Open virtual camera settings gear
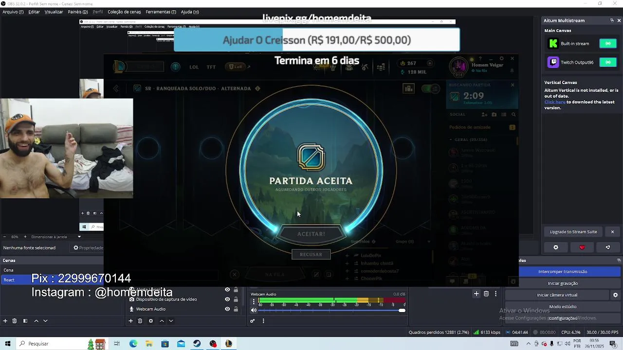Image resolution: width=623 pixels, height=350 pixels. [x=615, y=295]
